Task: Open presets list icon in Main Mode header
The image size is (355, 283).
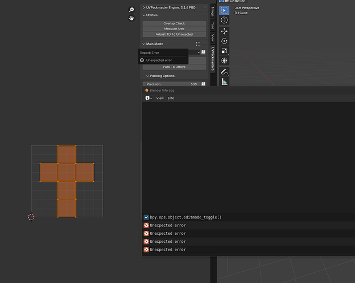Action: (x=198, y=44)
